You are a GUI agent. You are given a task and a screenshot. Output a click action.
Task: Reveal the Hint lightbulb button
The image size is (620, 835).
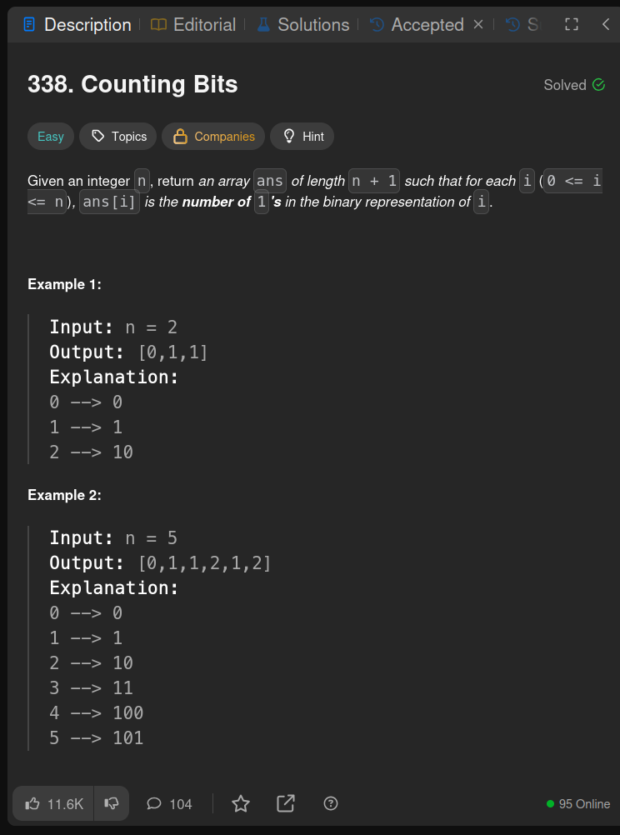click(302, 137)
